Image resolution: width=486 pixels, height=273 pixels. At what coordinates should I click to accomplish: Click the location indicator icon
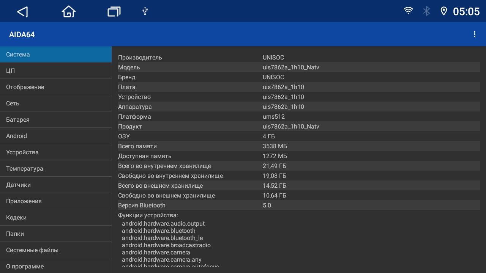pyautogui.click(x=443, y=11)
